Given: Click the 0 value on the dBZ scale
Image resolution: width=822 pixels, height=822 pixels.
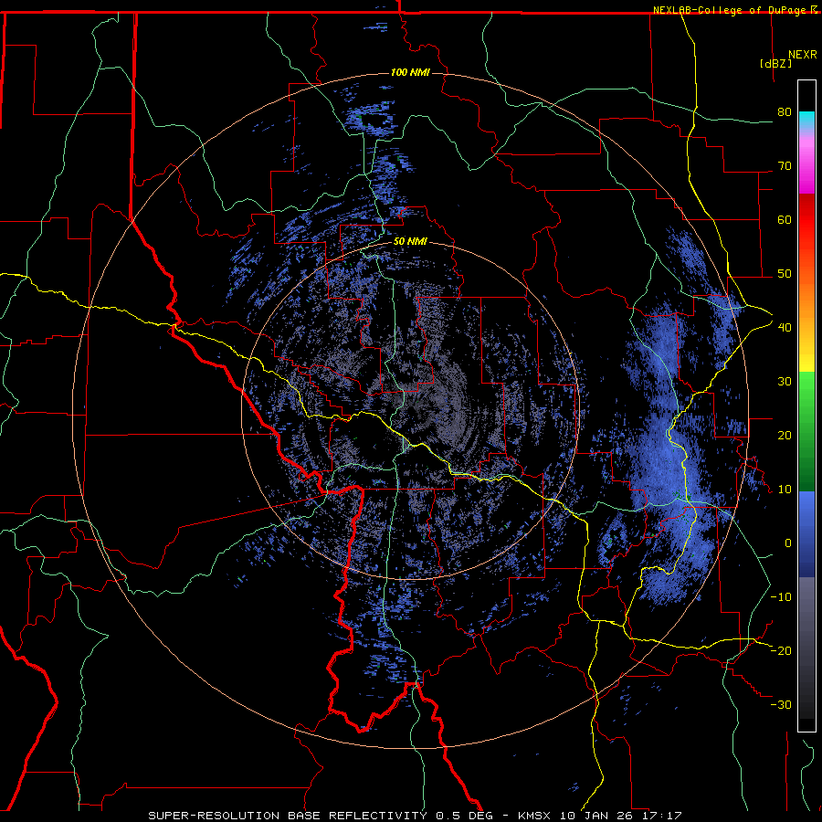Looking at the screenshot, I should pos(788,543).
